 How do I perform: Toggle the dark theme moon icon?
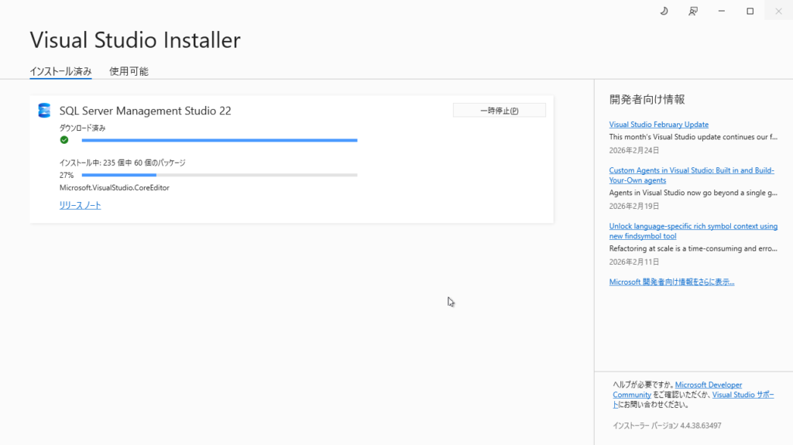(x=664, y=11)
